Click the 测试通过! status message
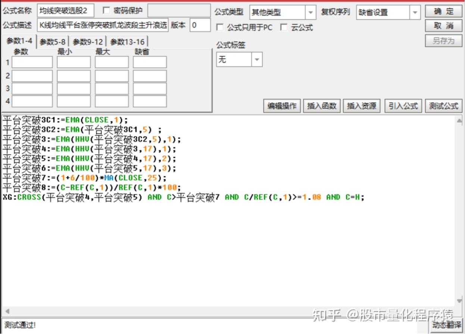Screen dimensions: 465x334 pos(21,325)
